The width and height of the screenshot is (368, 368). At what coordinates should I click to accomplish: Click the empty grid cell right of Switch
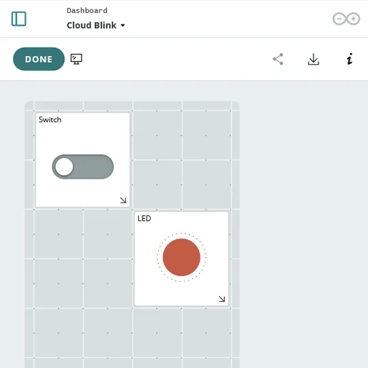181,160
